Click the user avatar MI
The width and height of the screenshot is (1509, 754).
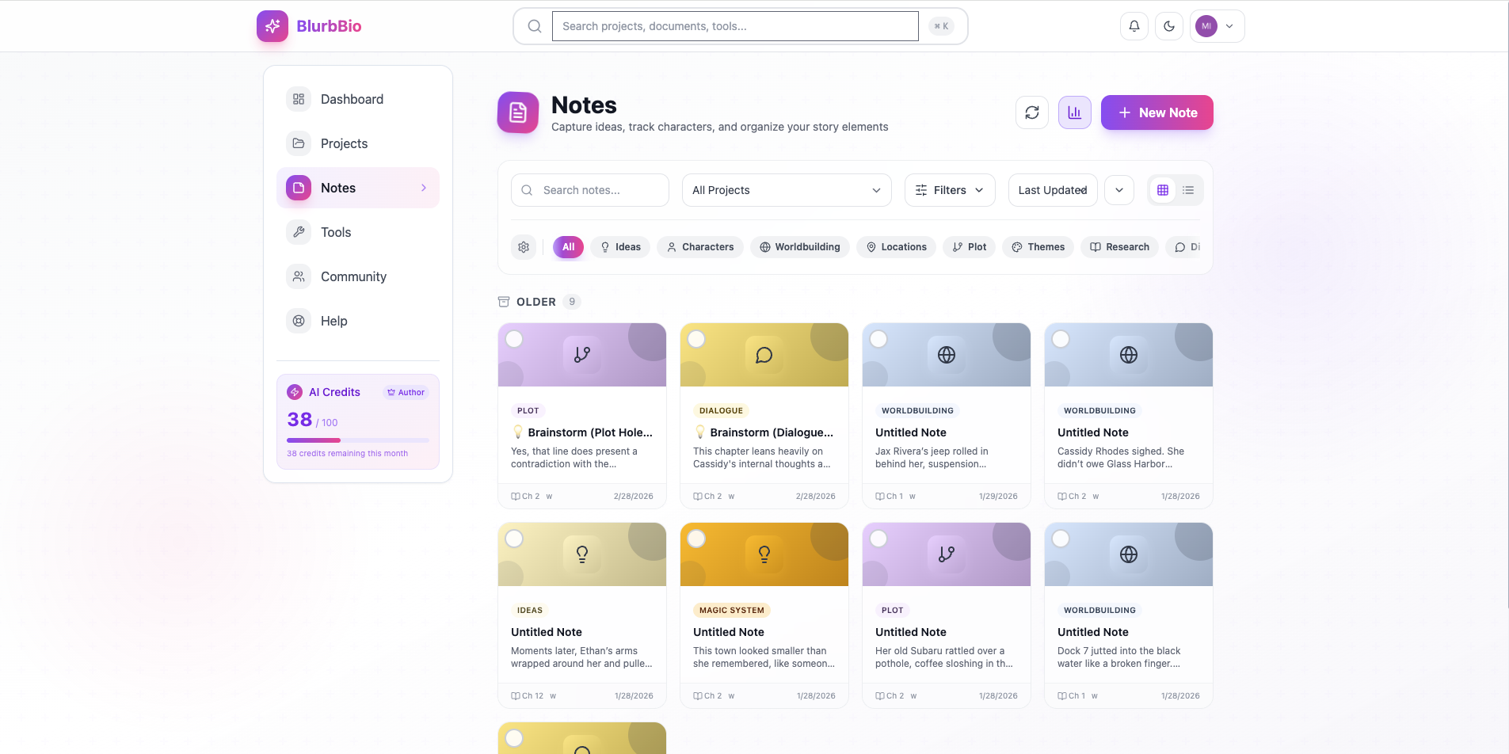click(x=1206, y=26)
